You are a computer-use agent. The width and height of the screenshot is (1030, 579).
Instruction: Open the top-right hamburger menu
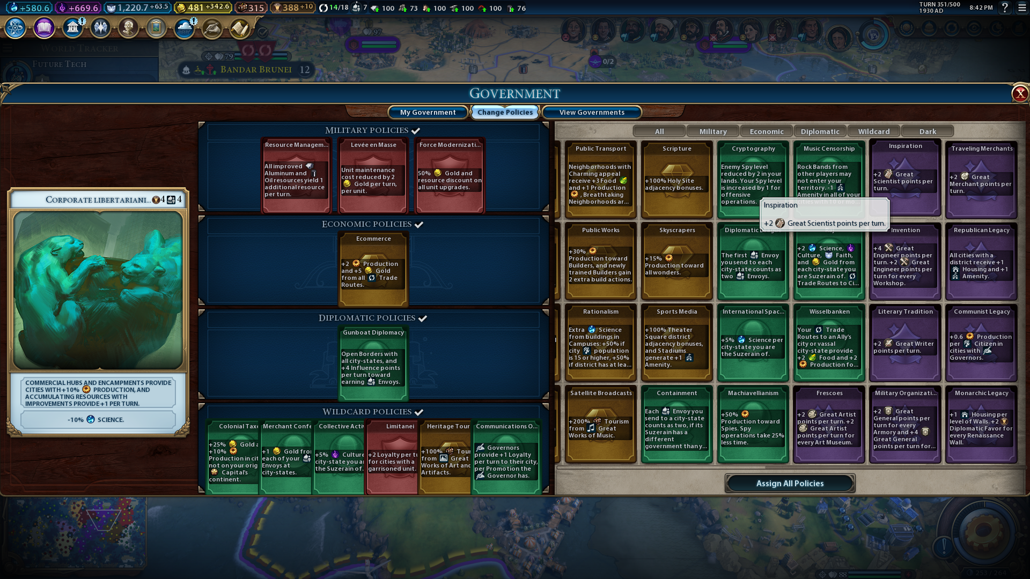point(1022,8)
